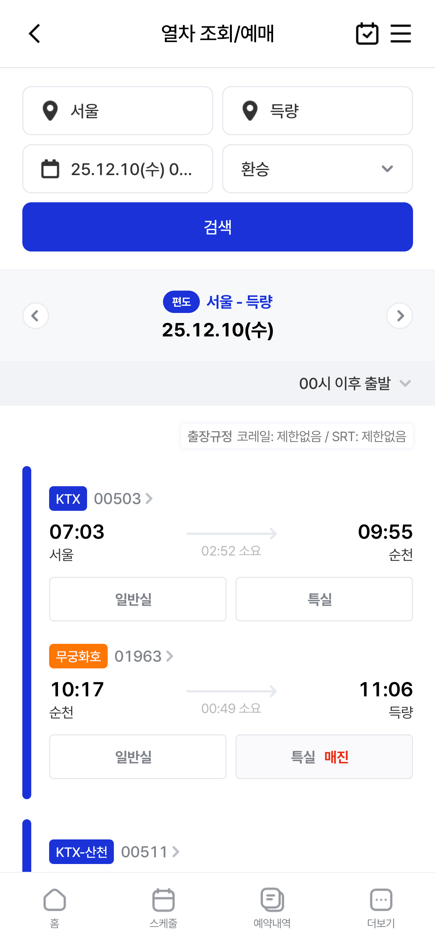This screenshot has height=943, width=435.
Task: Open the 더보기 tab
Action: (x=381, y=908)
